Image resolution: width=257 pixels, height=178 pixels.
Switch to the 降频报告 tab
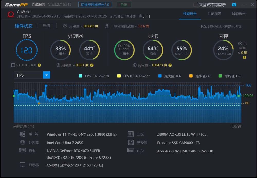point(239,14)
